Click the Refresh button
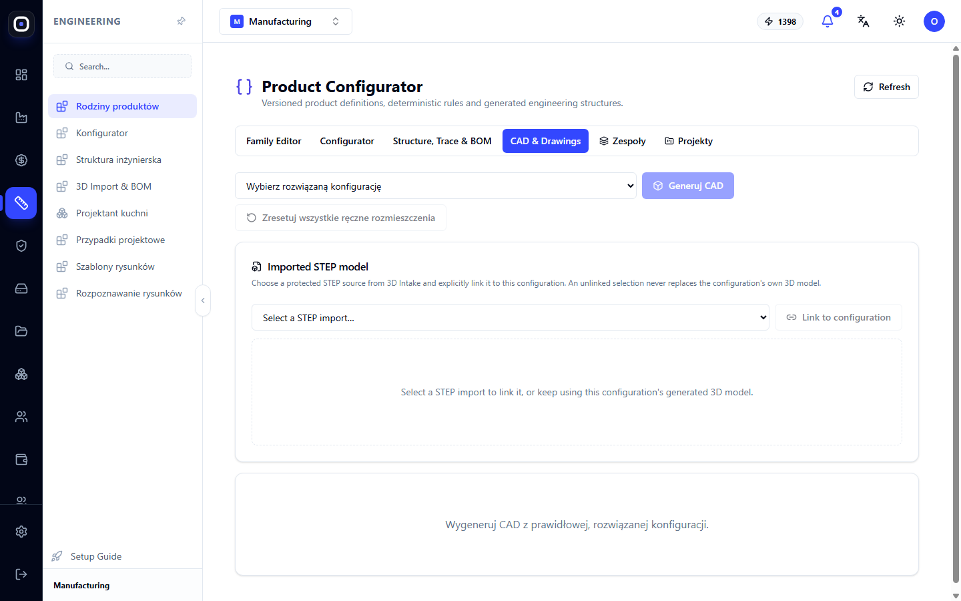This screenshot has width=961, height=601. pyautogui.click(x=886, y=87)
